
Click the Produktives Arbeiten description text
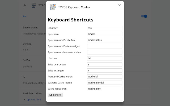point(35,34)
